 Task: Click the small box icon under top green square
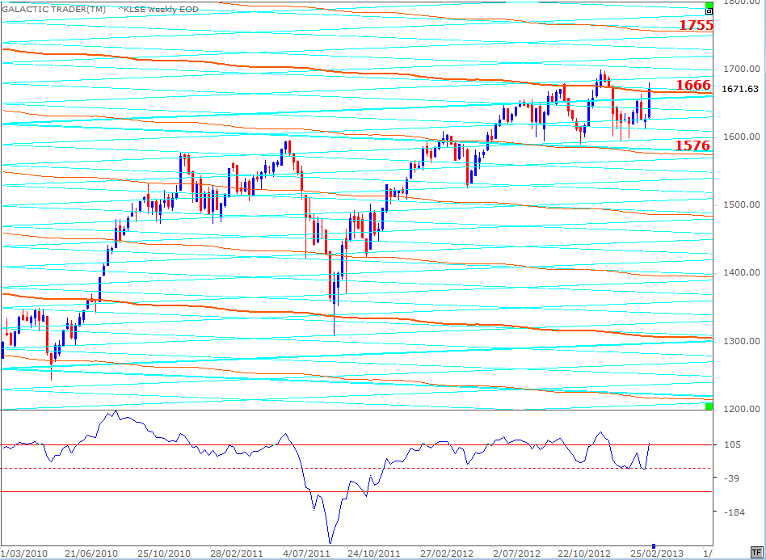coord(709,11)
